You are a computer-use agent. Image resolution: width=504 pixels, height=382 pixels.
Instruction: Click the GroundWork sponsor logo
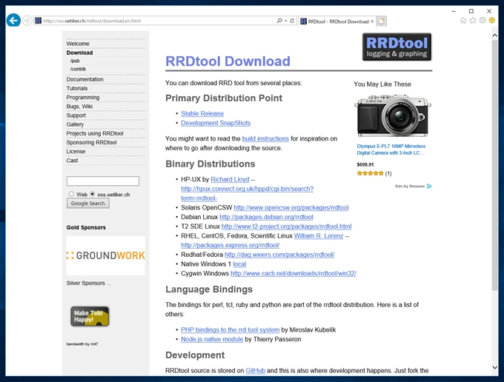(x=106, y=255)
